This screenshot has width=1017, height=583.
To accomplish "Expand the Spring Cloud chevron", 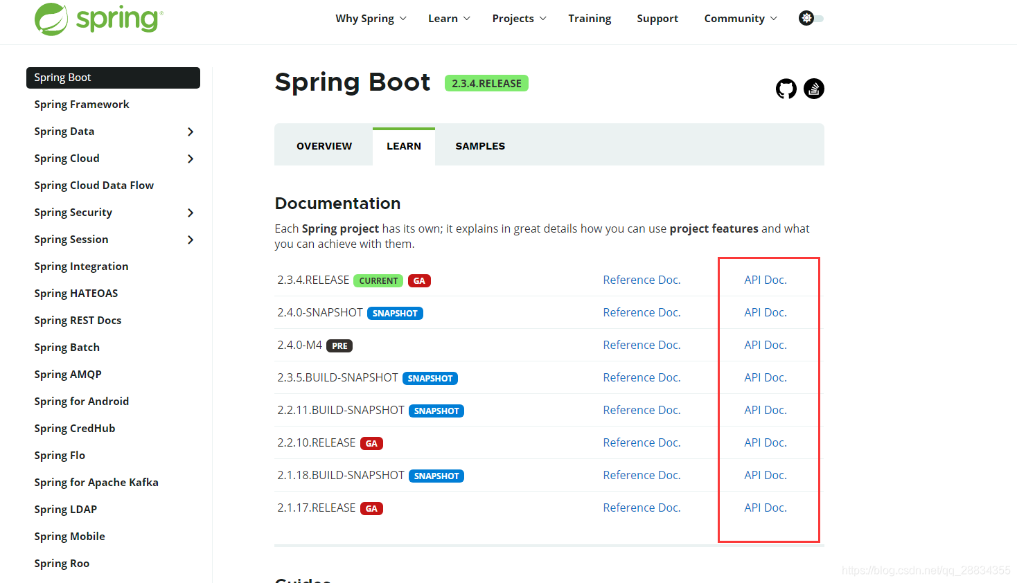I will click(191, 159).
